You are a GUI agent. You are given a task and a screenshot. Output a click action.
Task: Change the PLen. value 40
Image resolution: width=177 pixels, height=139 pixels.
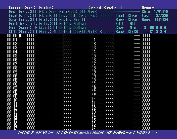coord(55,32)
